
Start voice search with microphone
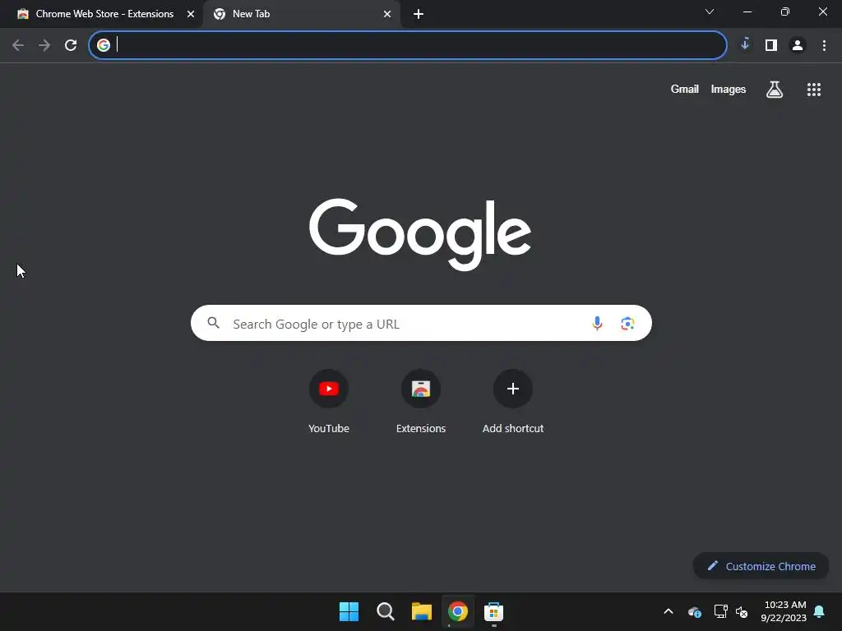[x=597, y=323]
